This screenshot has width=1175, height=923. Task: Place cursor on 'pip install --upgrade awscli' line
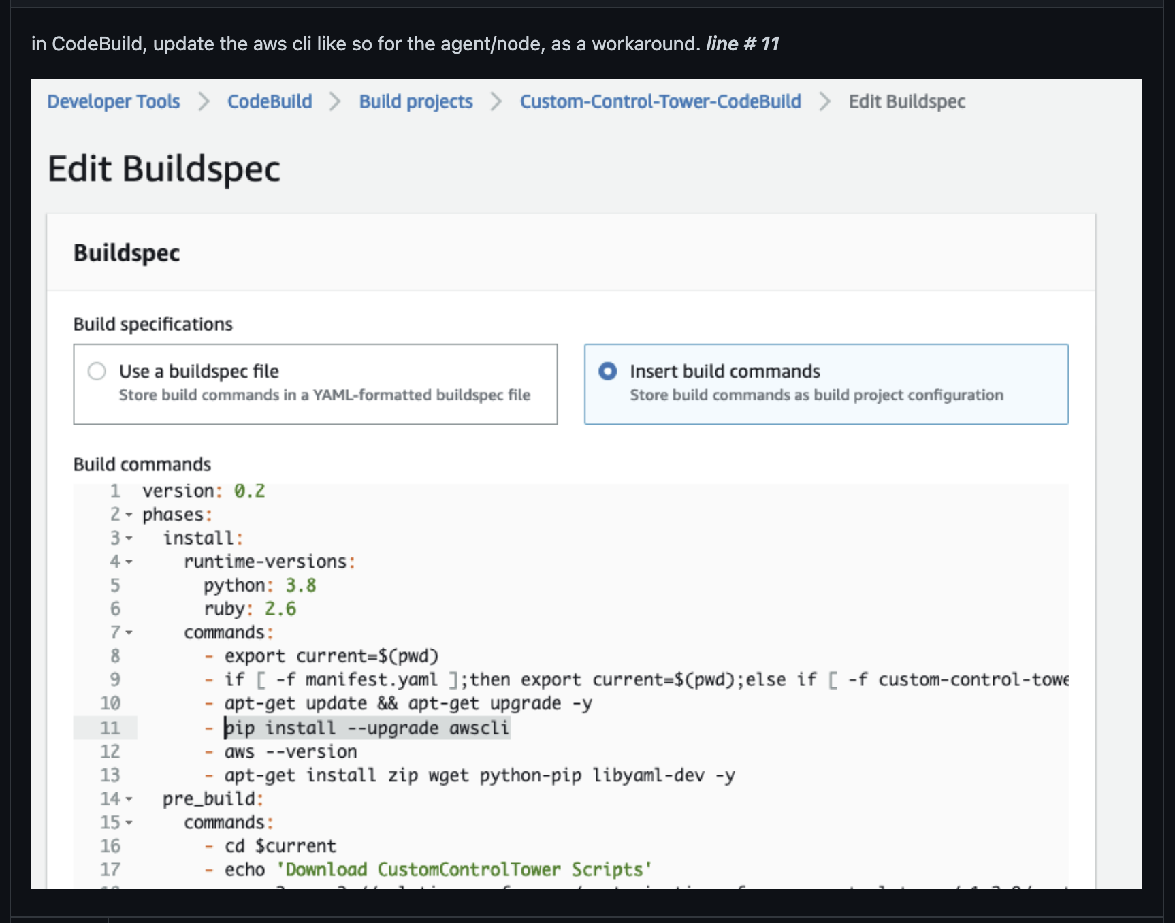pos(367,728)
